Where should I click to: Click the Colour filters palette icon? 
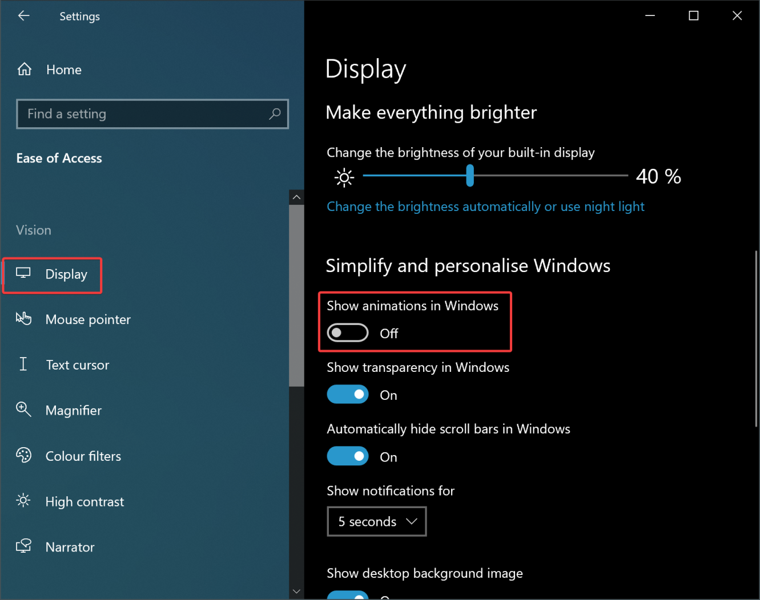pyautogui.click(x=23, y=455)
